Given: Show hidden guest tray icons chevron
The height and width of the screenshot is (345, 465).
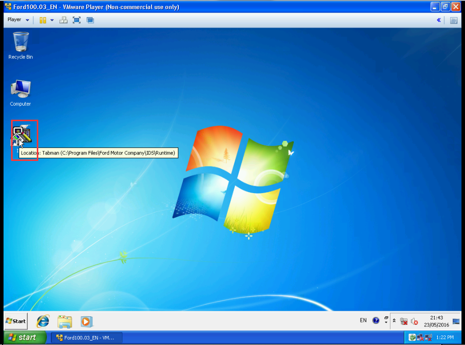Looking at the screenshot, I should coord(394,320).
